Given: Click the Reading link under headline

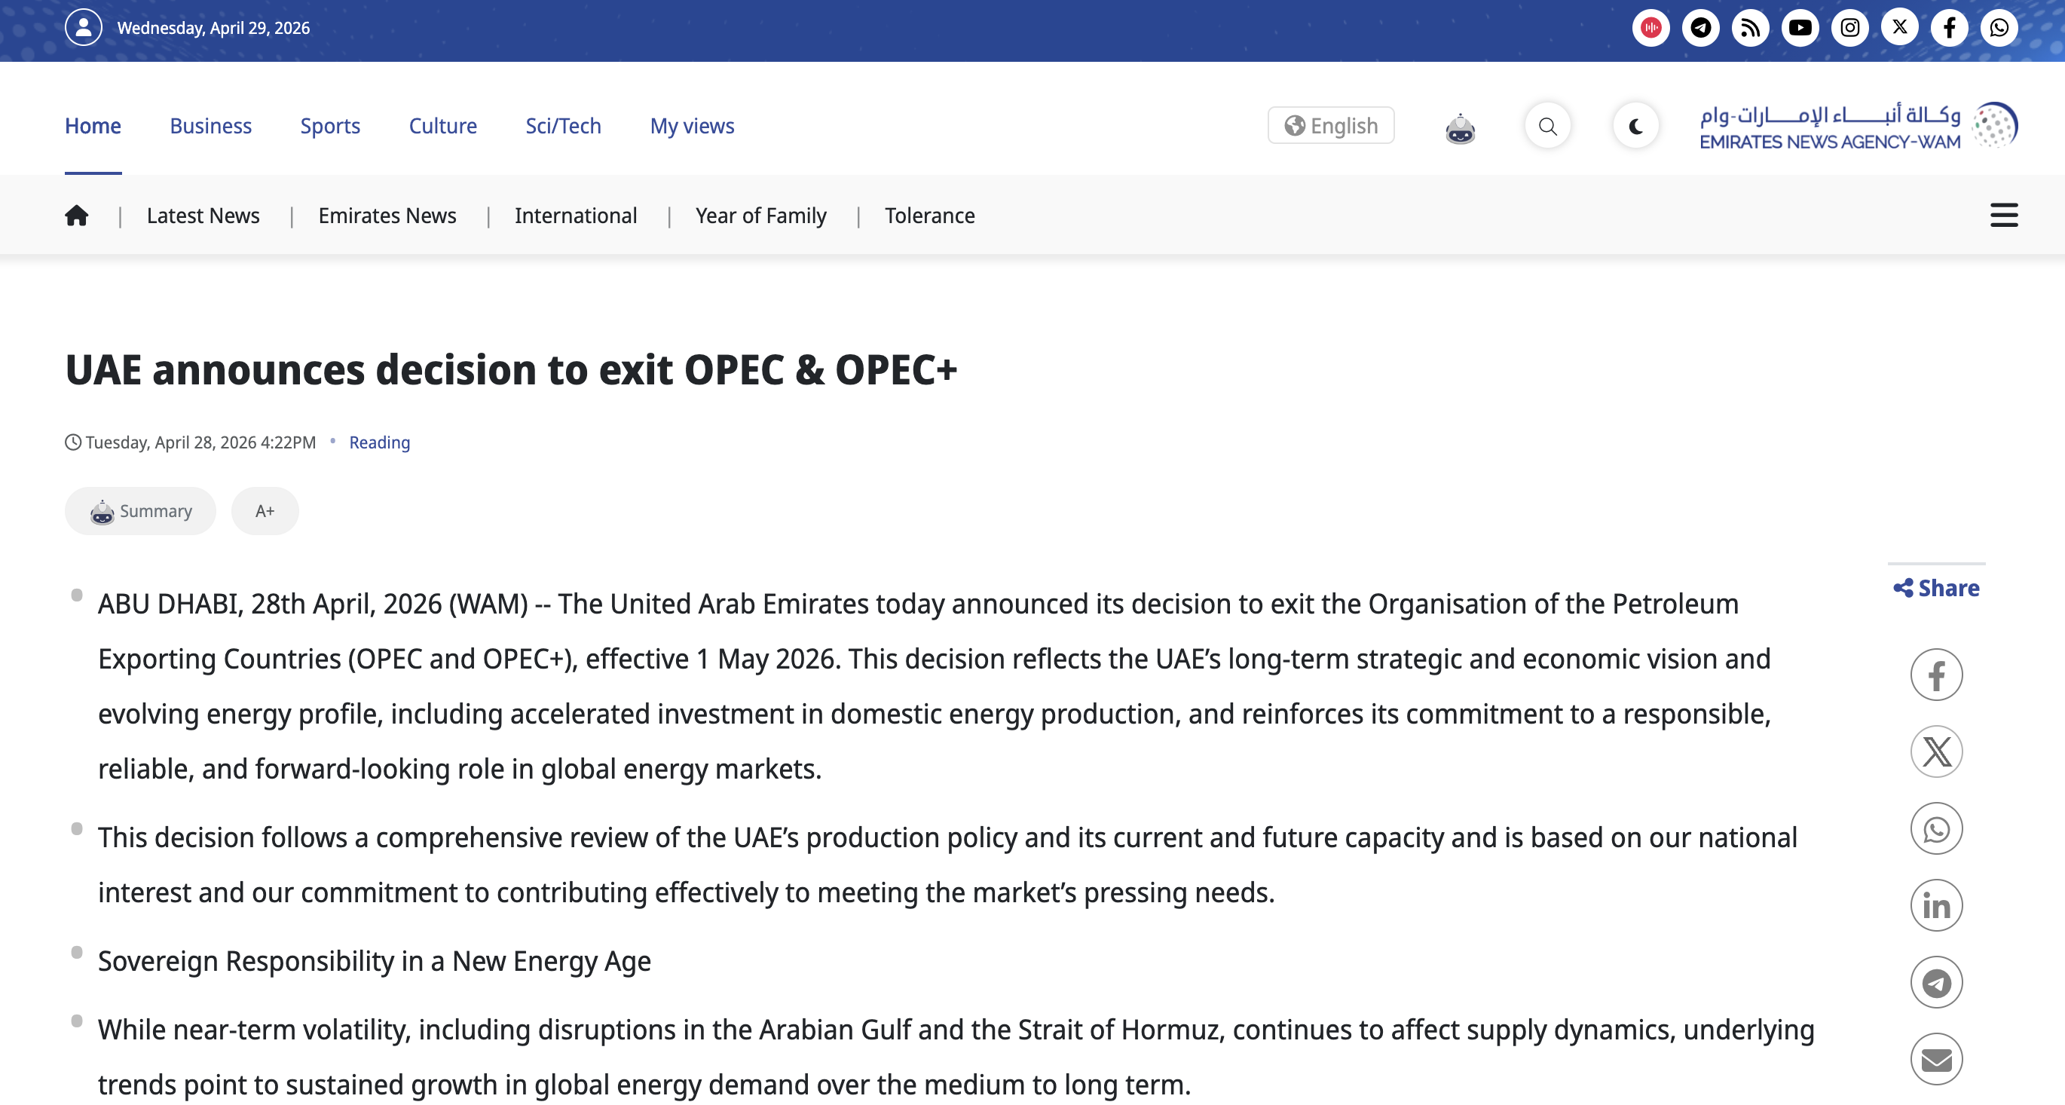Looking at the screenshot, I should pos(379,442).
